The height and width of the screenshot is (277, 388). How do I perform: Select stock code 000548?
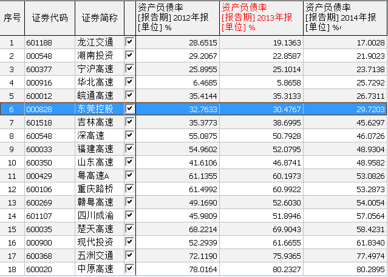(x=39, y=56)
